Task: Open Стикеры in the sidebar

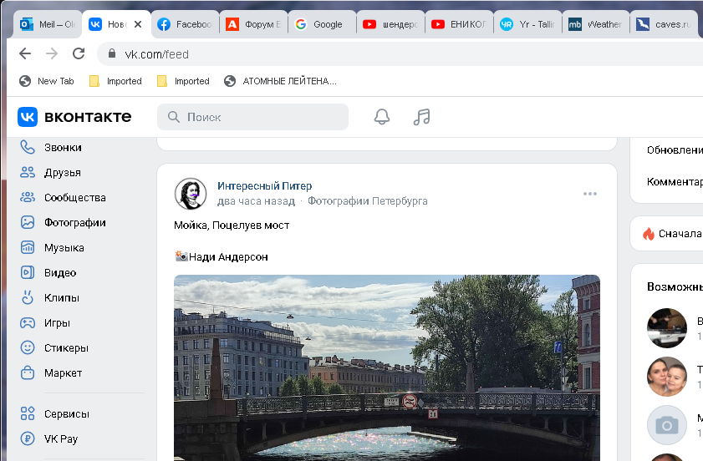Action: (x=66, y=348)
